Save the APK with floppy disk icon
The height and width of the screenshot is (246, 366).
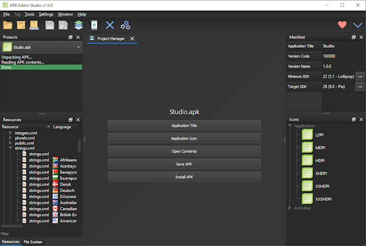tap(50, 25)
